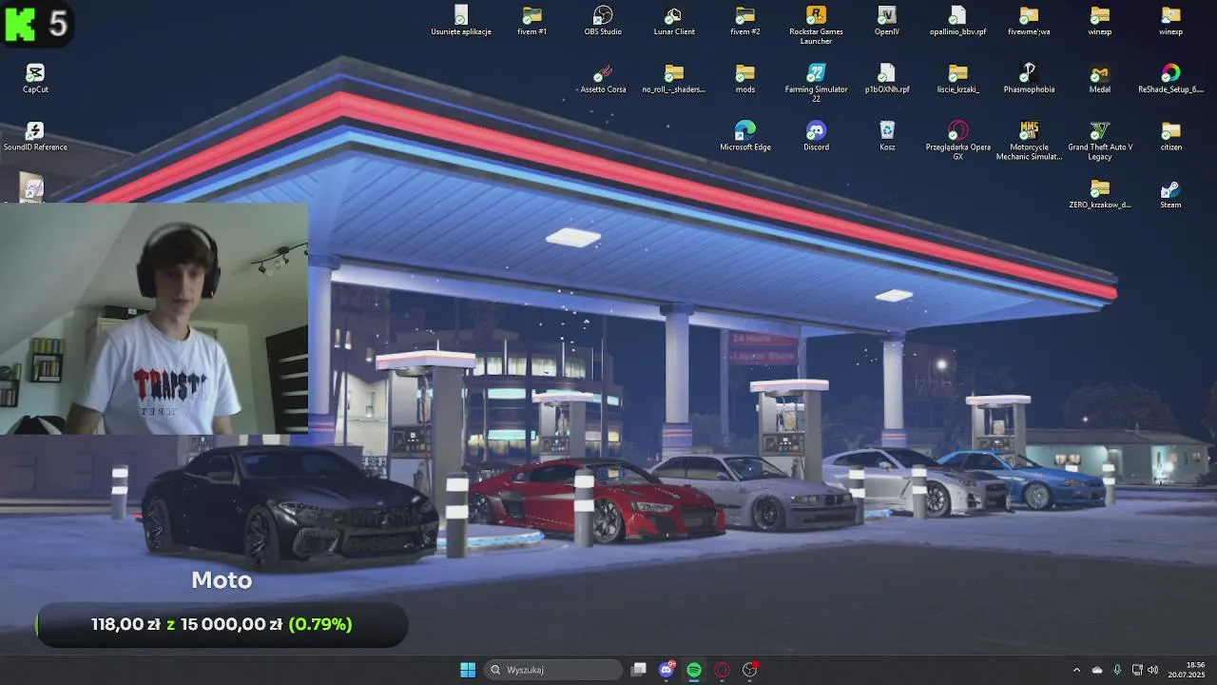The width and height of the screenshot is (1217, 685).
Task: Open the volume control in the tray
Action: [1152, 670]
